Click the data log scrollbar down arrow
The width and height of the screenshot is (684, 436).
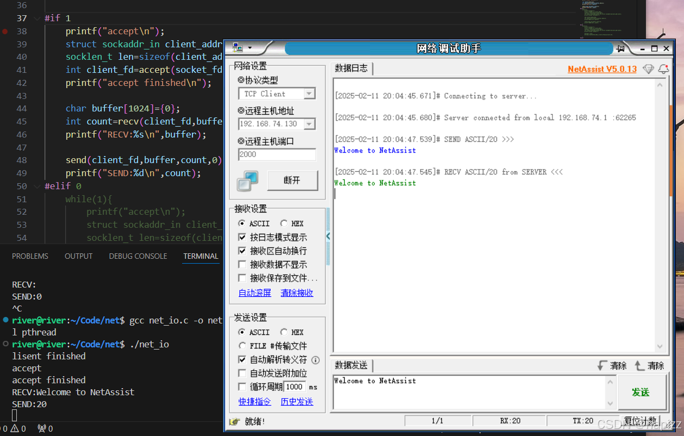pyautogui.click(x=660, y=346)
